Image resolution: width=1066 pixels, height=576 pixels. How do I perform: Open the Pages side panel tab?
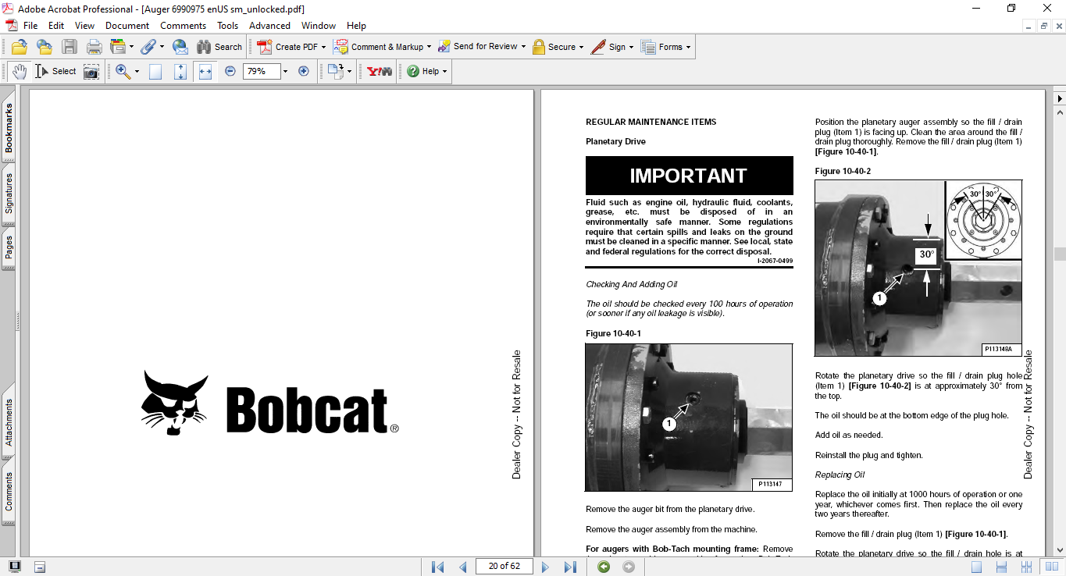(x=9, y=247)
